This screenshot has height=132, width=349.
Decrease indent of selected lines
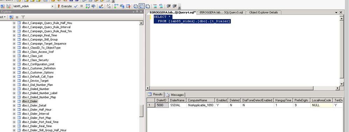pos(168,6)
